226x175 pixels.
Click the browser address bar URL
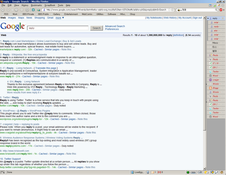(106, 10)
